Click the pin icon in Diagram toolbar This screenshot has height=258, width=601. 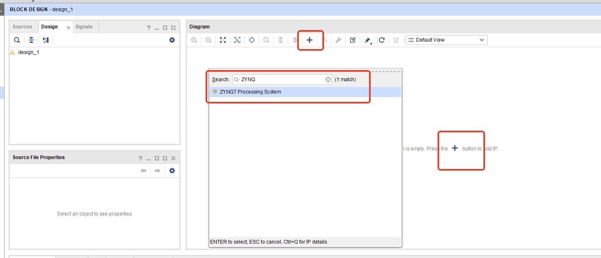367,40
